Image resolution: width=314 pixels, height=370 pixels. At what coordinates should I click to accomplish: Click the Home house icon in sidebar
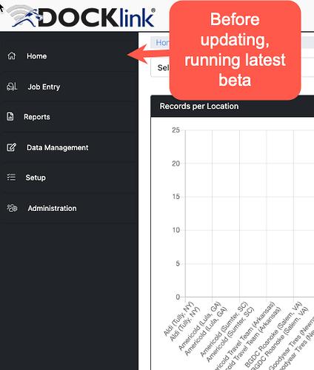coord(12,56)
